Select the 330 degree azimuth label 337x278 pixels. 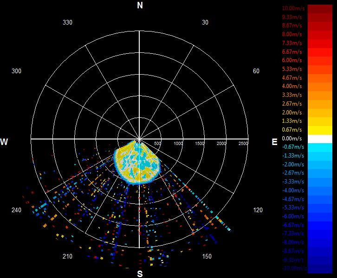click(67, 22)
